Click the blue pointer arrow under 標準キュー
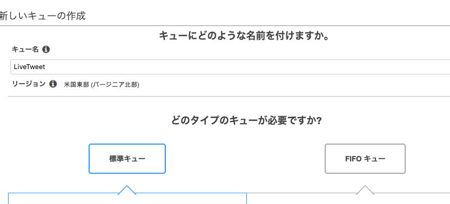 coord(126,190)
